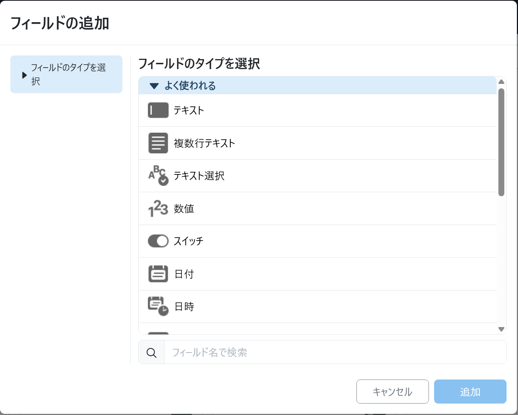The image size is (518, 415).
Task: Choose the 複数行テキスト icon
Action: 158,143
